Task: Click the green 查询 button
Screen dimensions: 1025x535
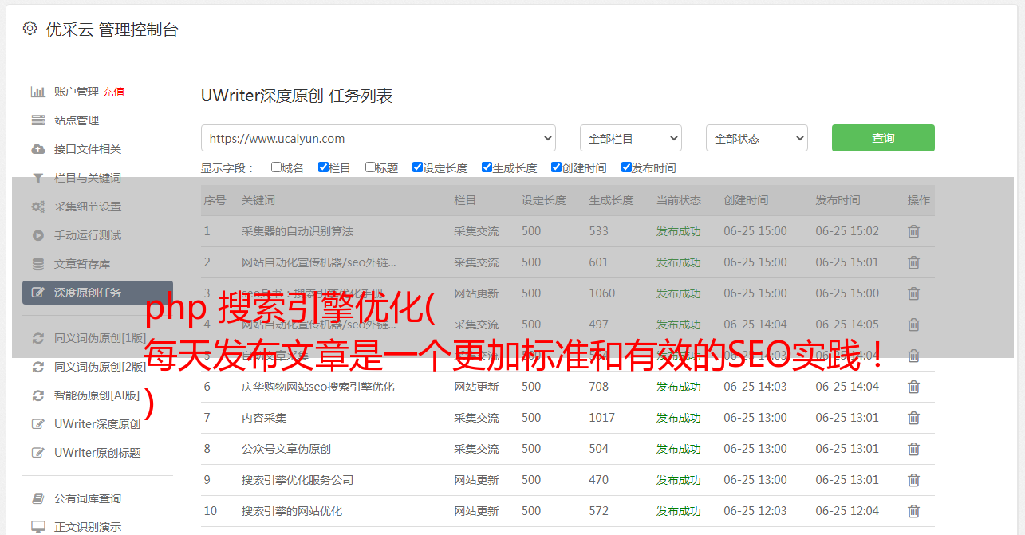Action: coord(883,138)
